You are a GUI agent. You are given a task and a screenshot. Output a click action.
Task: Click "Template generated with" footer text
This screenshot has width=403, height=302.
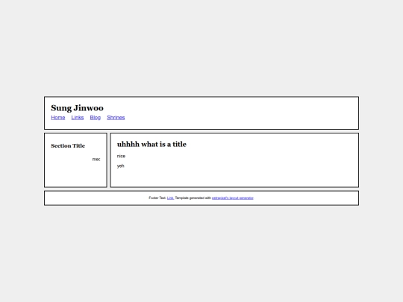pos(193,198)
